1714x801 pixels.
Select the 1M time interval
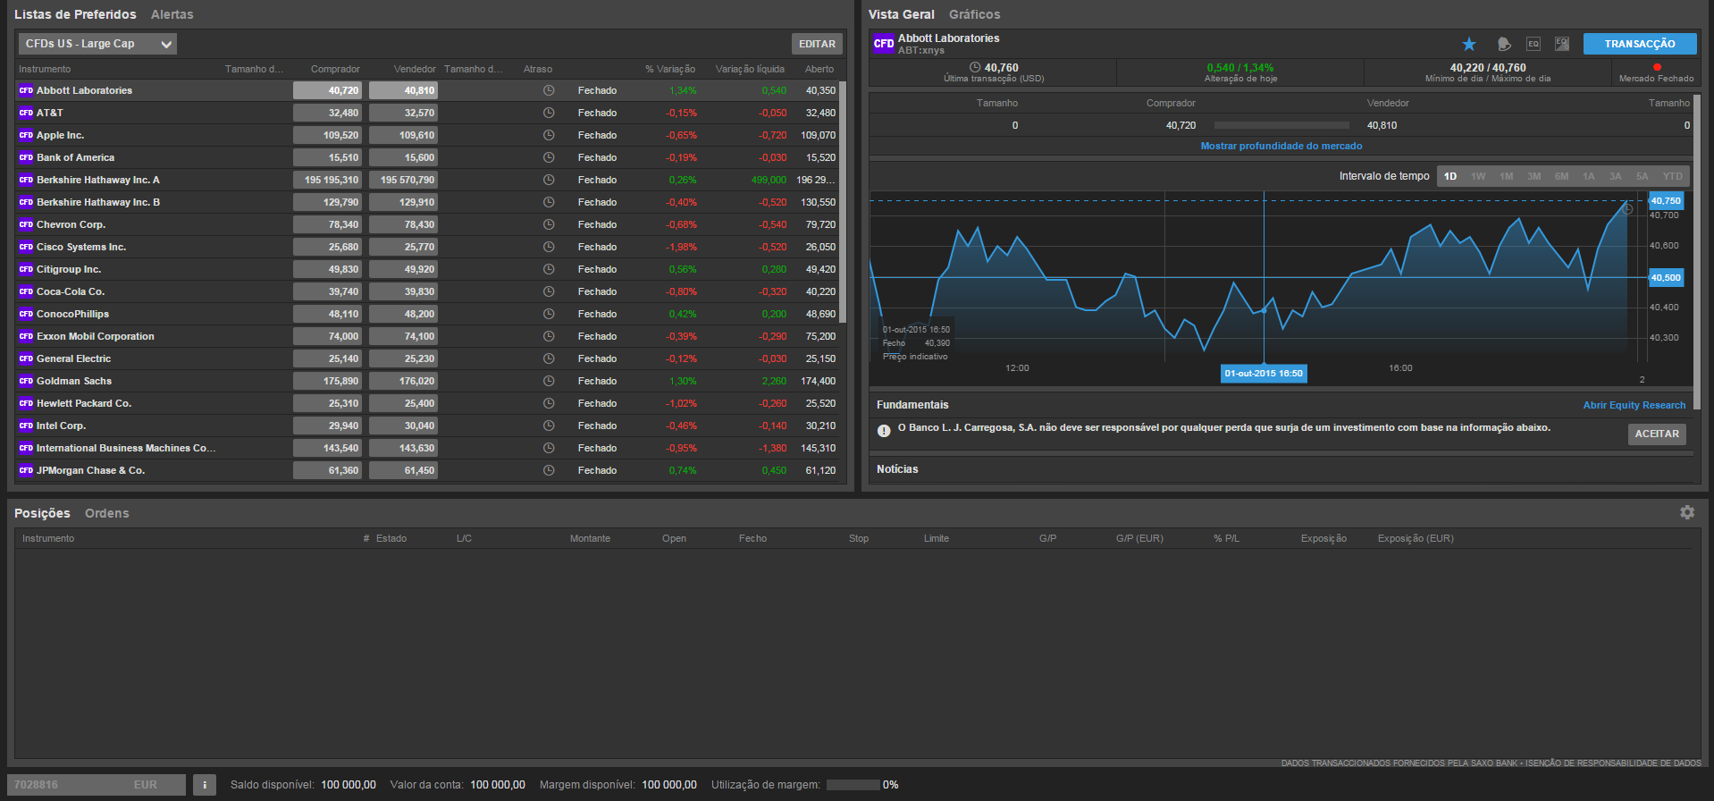[1507, 176]
